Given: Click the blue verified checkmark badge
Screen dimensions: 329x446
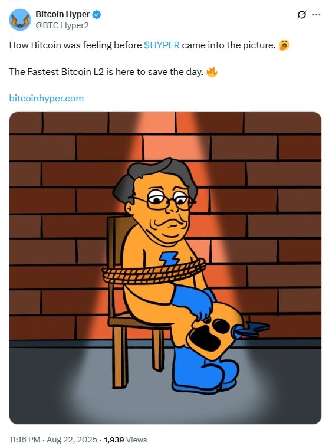Looking at the screenshot, I should [x=97, y=15].
